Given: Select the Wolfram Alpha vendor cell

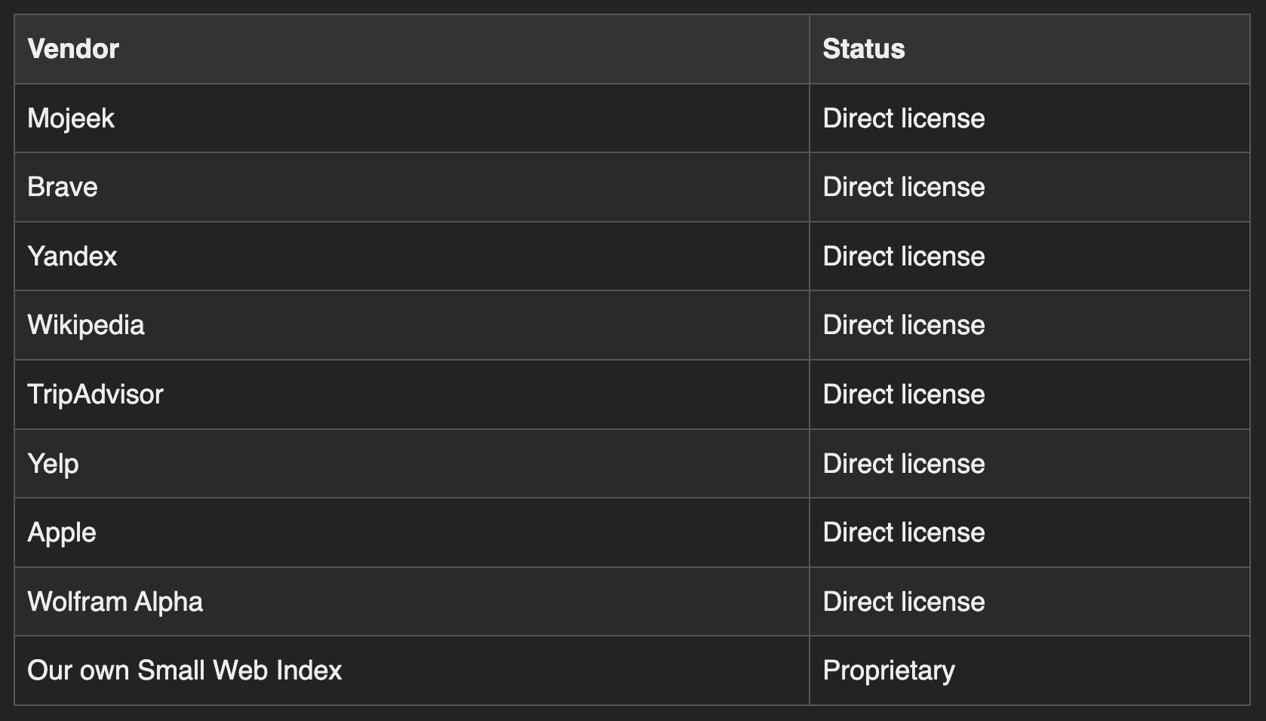Looking at the screenshot, I should coord(412,602).
